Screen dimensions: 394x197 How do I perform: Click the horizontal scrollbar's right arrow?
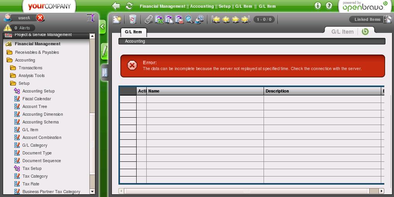[382, 191]
